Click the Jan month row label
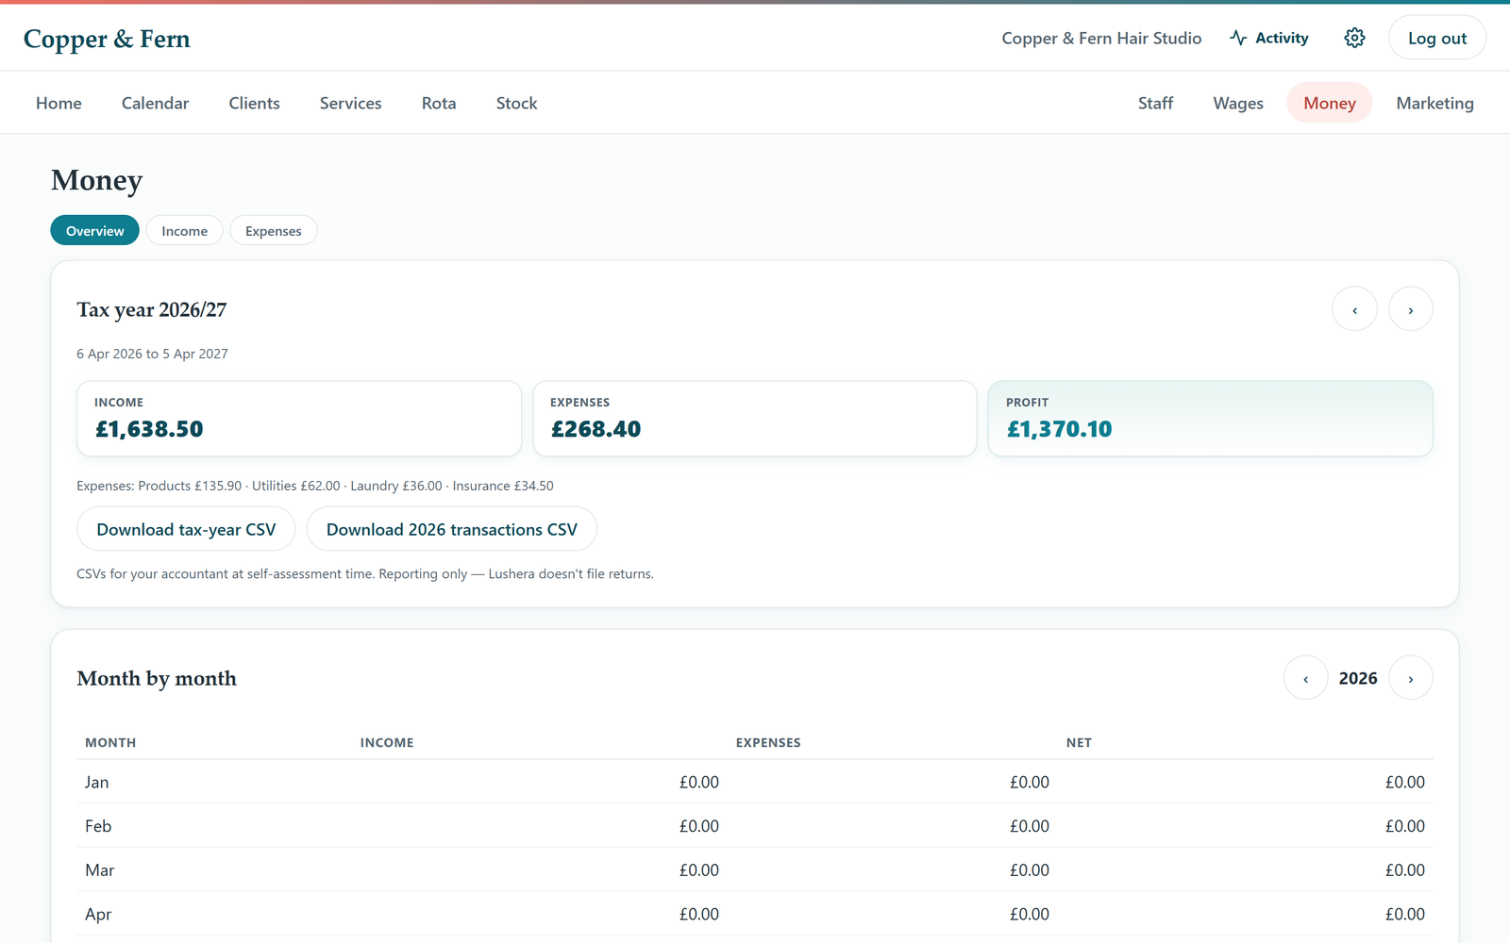The image size is (1510, 943). 96,782
